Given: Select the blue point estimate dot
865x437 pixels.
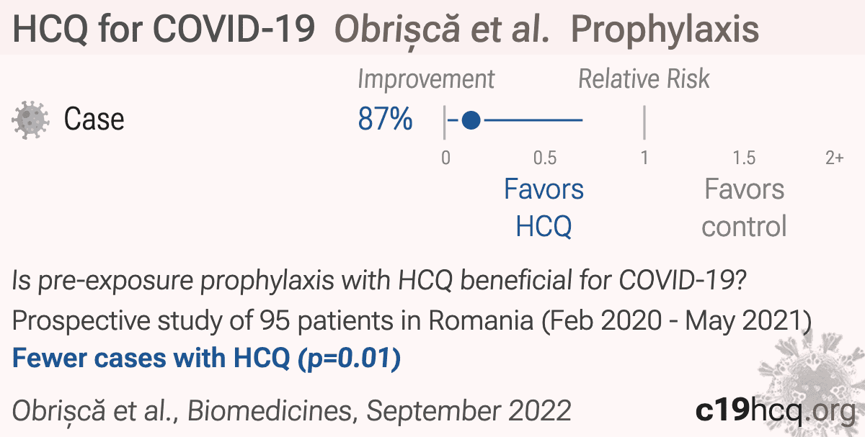Looking at the screenshot, I should 471,120.
